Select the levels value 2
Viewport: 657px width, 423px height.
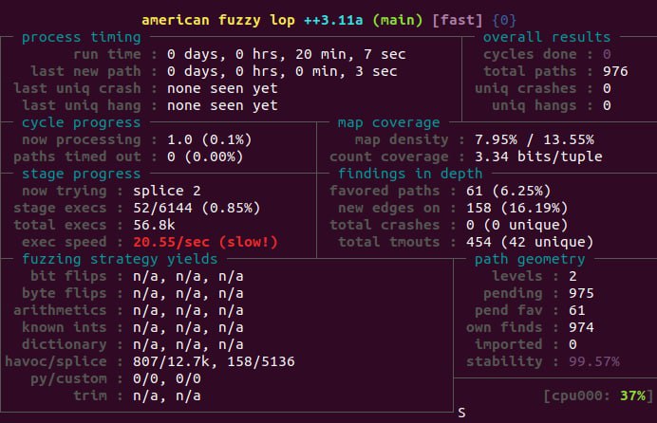573,277
